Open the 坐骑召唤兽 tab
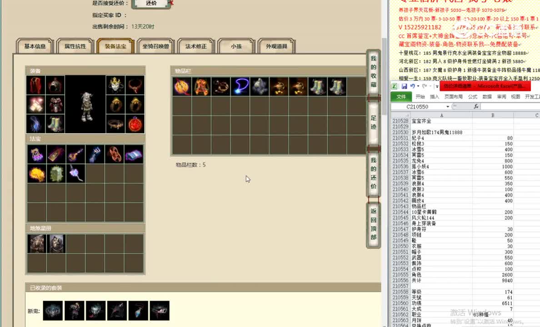Viewport: 540px width, 327px height. (x=155, y=46)
